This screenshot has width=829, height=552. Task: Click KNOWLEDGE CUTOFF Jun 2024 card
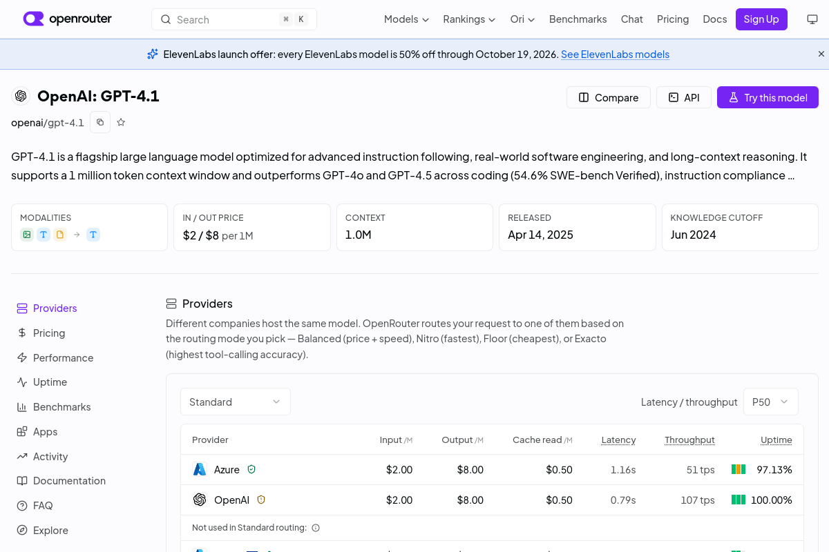740,227
